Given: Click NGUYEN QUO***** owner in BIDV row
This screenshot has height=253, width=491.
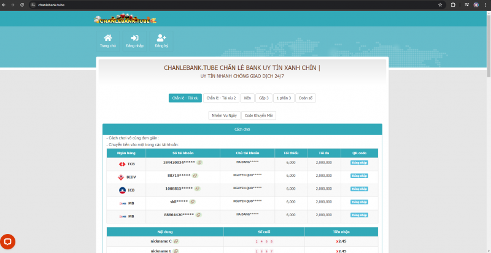Looking at the screenshot, I should tap(247, 175).
